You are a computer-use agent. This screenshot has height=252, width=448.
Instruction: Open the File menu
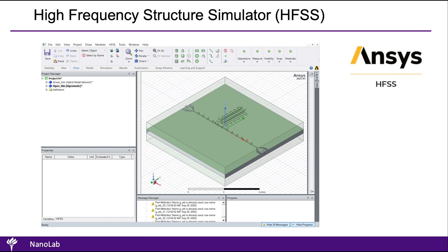pyautogui.click(x=50, y=45)
